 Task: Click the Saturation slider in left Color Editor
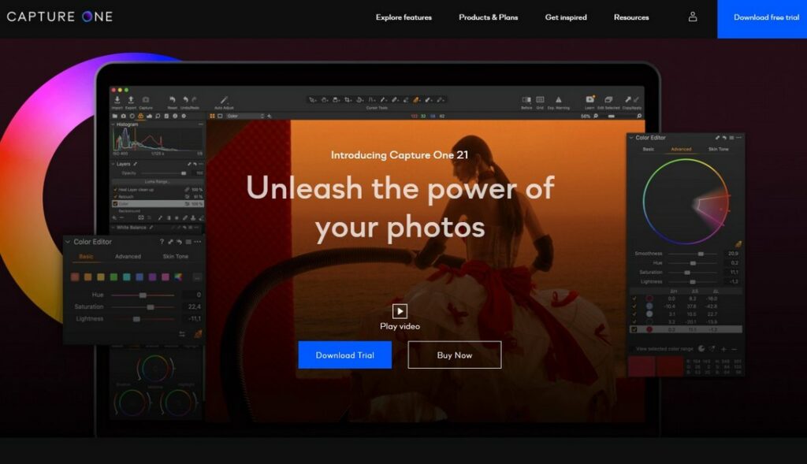[143, 307]
